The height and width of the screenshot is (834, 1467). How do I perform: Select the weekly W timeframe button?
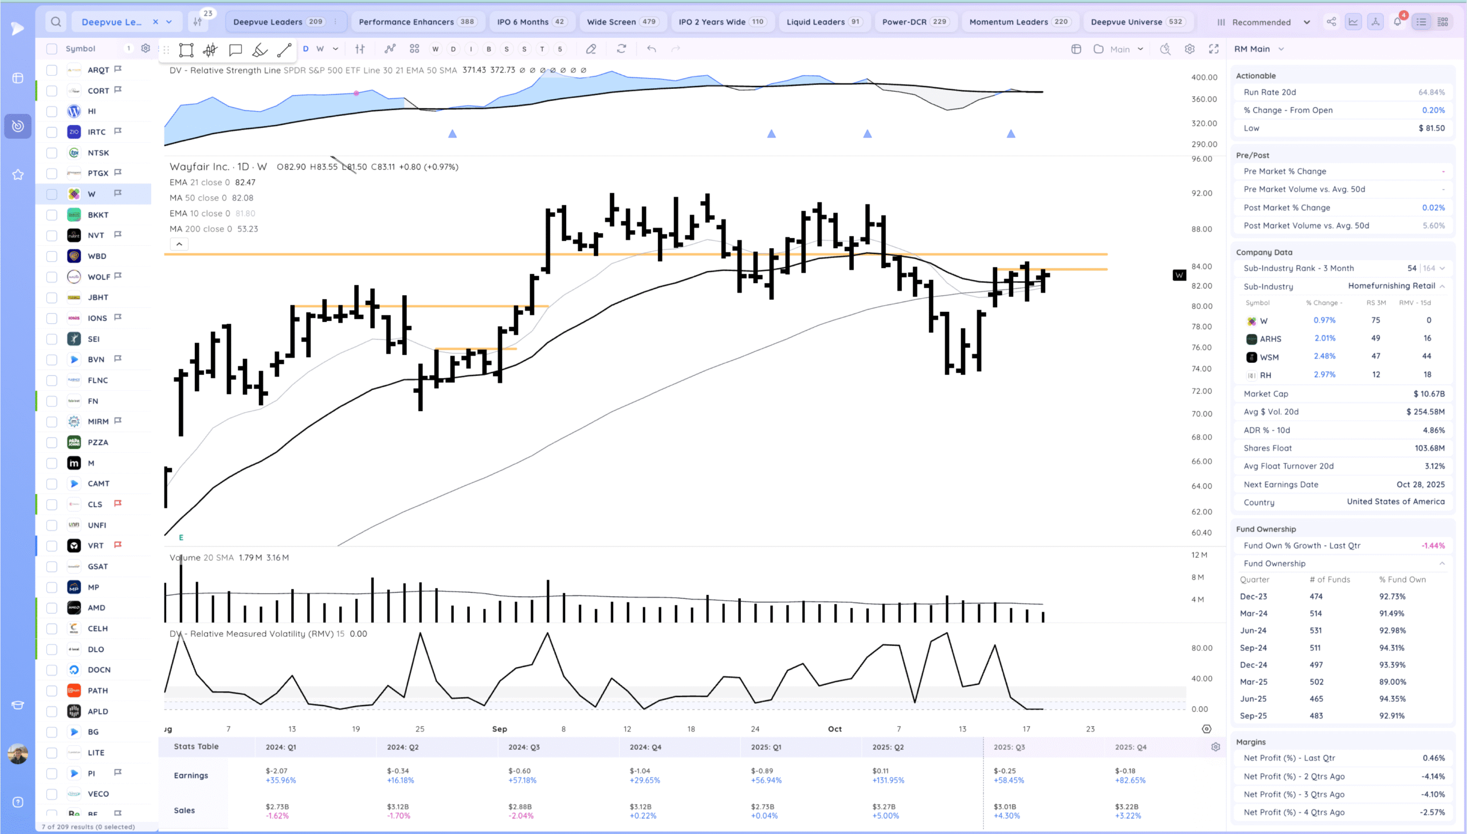[320, 49]
